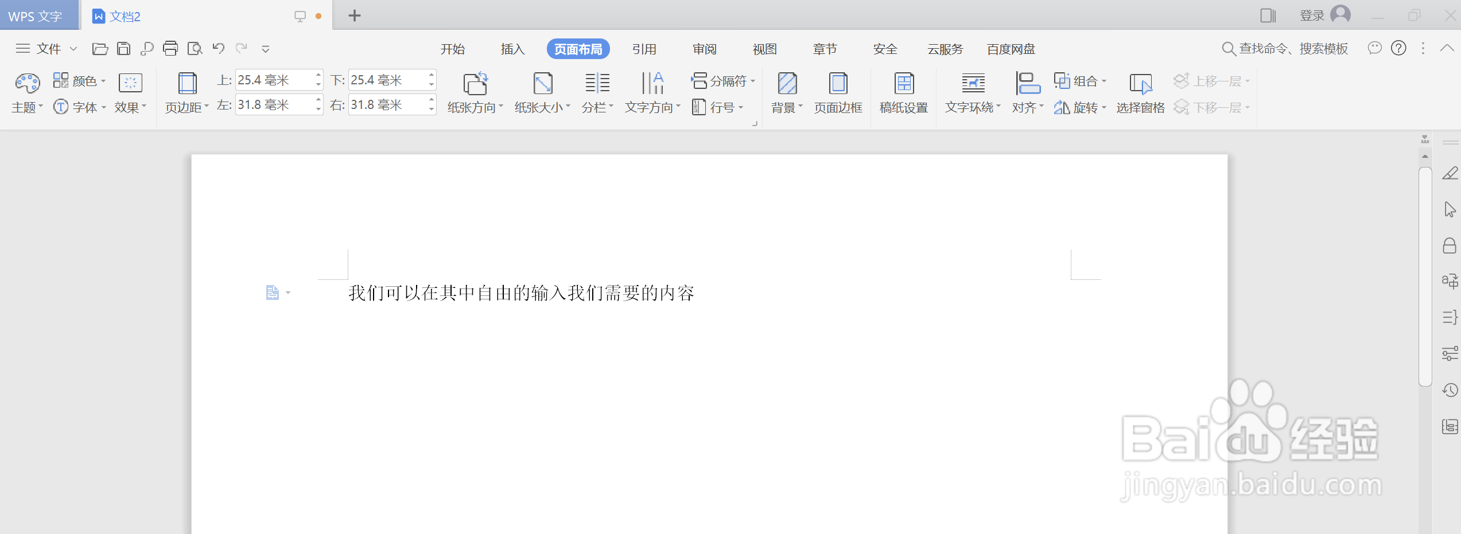Open the Baidu Netdisk (百度网盘) tab

point(1011,49)
